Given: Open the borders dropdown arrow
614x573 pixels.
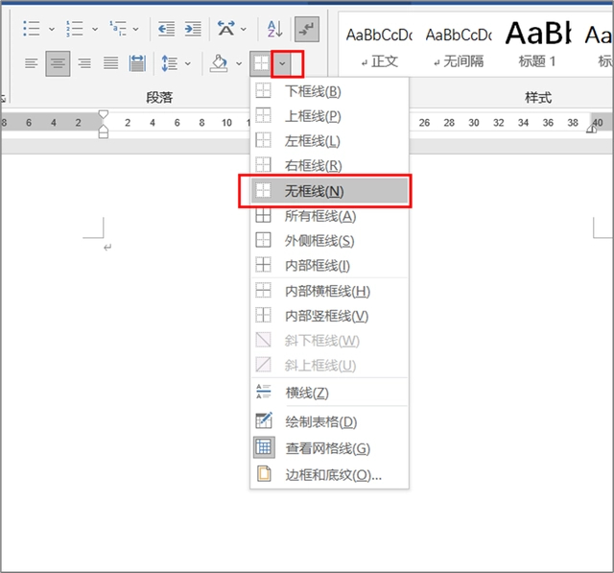Looking at the screenshot, I should tap(282, 63).
